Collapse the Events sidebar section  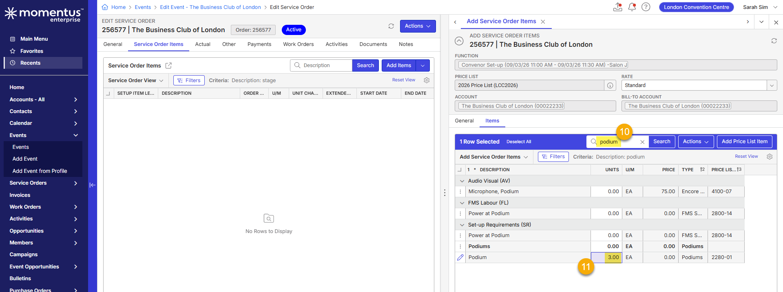point(75,135)
